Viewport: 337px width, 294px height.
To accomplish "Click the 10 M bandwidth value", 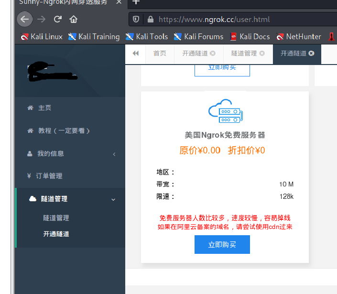I will click(x=286, y=184).
